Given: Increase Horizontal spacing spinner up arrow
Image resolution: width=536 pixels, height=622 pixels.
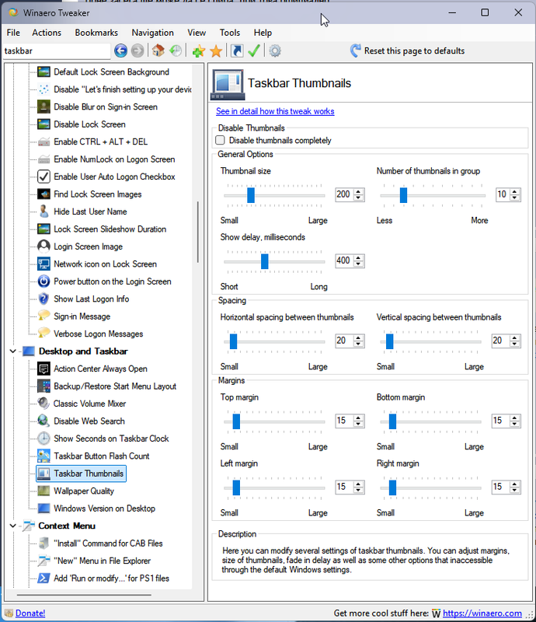Looking at the screenshot, I should tap(358, 338).
